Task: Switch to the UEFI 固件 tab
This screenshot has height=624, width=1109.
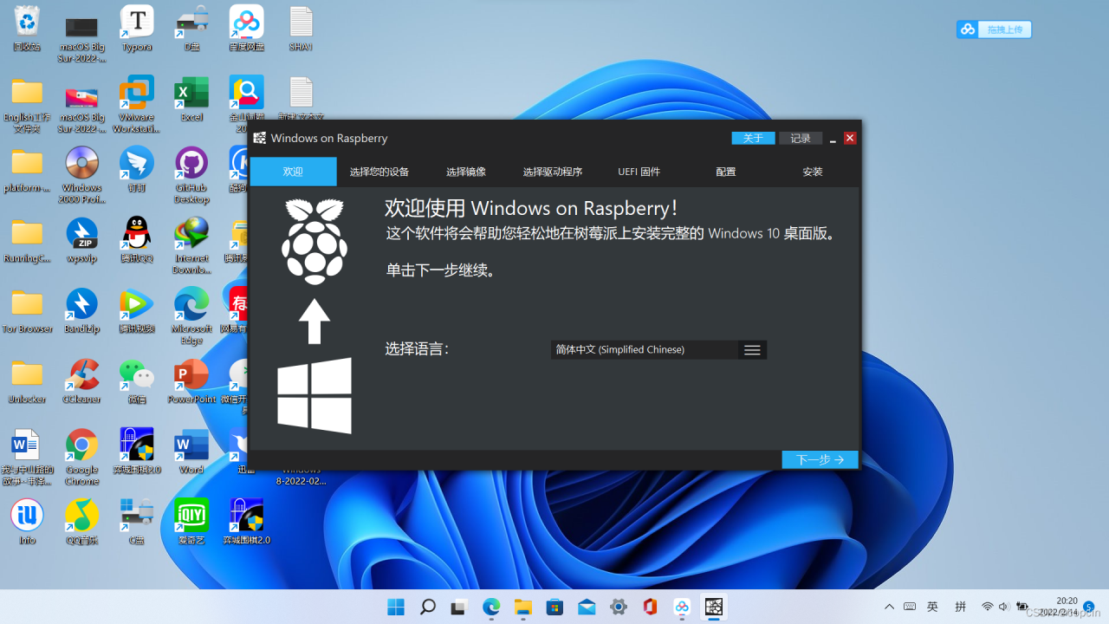Action: tap(639, 172)
